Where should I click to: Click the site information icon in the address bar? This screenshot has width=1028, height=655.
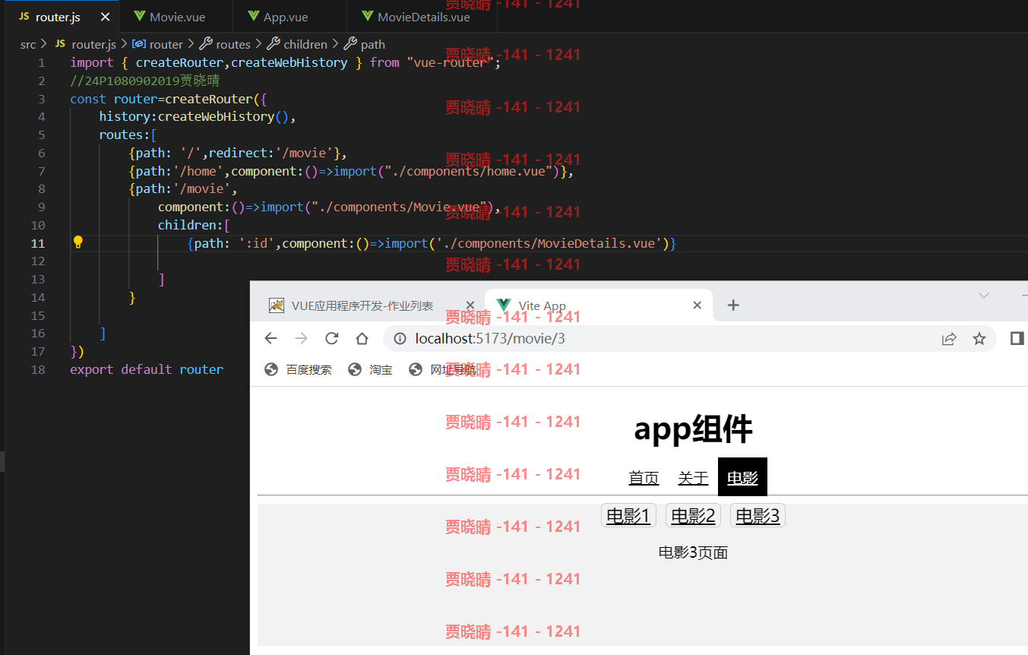[400, 338]
